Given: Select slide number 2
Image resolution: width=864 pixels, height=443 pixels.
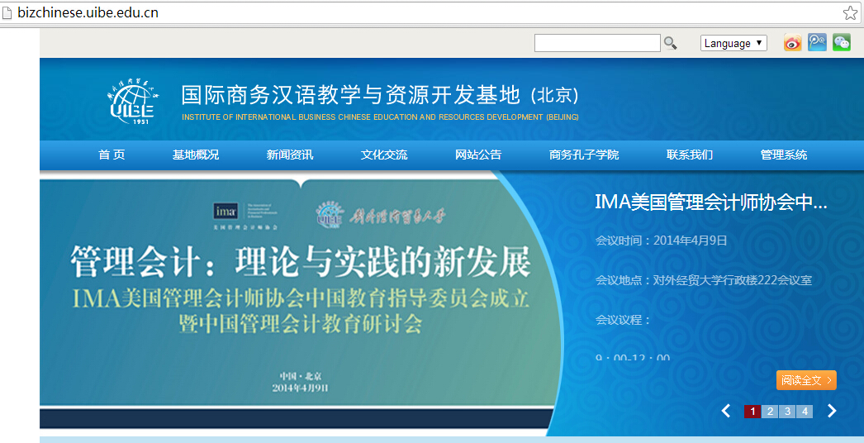Looking at the screenshot, I should click(x=771, y=412).
